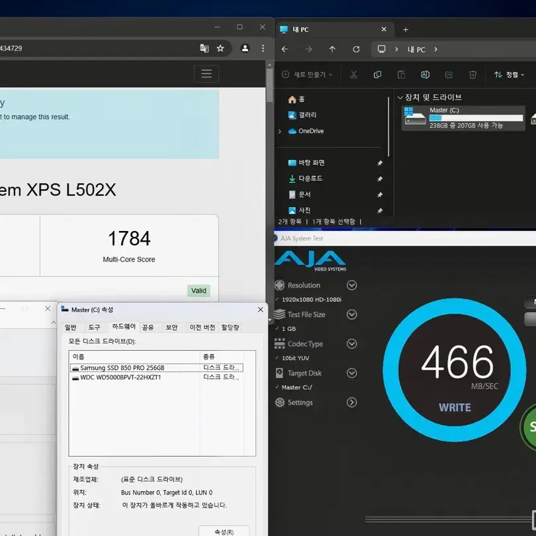Image resolution: width=536 pixels, height=536 pixels.
Task: Click the Copy icon in Explorer toolbar
Action: pos(377,75)
